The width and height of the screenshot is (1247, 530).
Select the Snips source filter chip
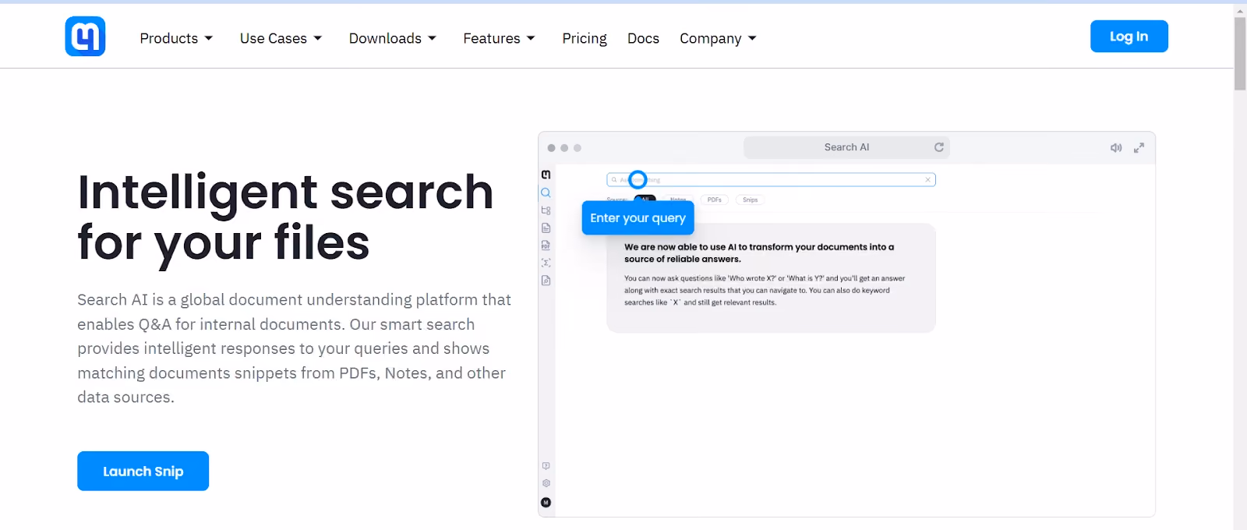tap(750, 200)
